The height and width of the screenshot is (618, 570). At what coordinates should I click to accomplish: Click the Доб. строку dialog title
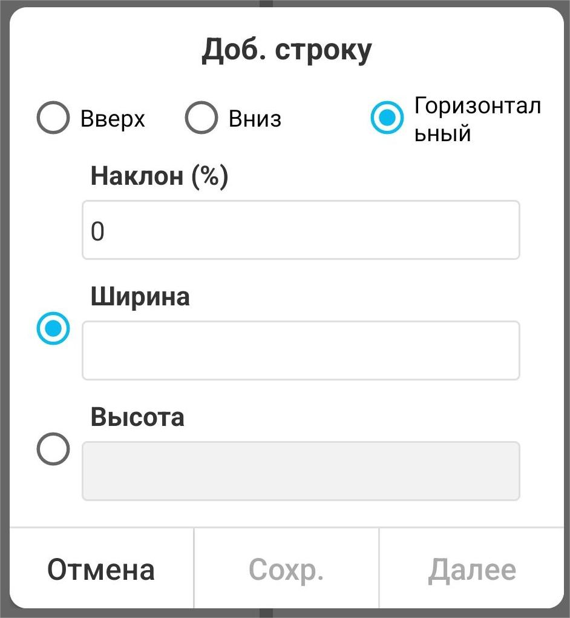point(286,51)
